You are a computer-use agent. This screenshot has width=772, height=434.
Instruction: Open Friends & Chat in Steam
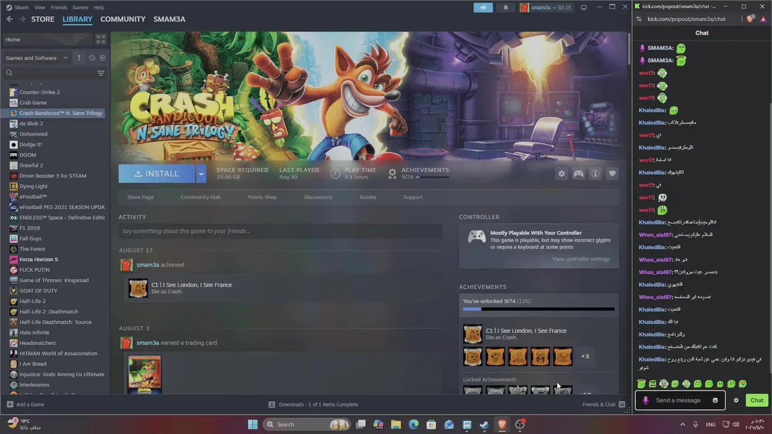pos(604,404)
